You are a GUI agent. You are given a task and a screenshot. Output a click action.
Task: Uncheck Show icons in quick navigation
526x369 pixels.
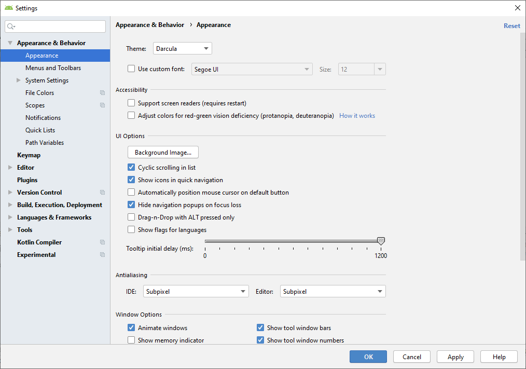pyautogui.click(x=131, y=180)
